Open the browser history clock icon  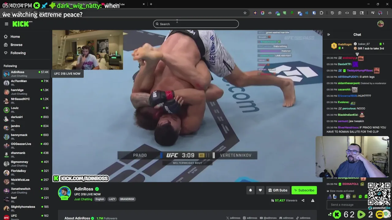click(332, 13)
